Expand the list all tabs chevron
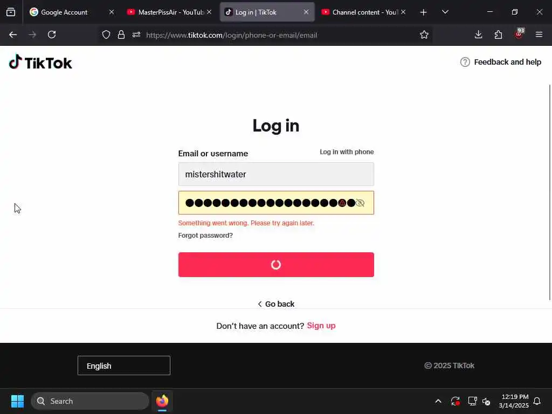 (x=445, y=12)
